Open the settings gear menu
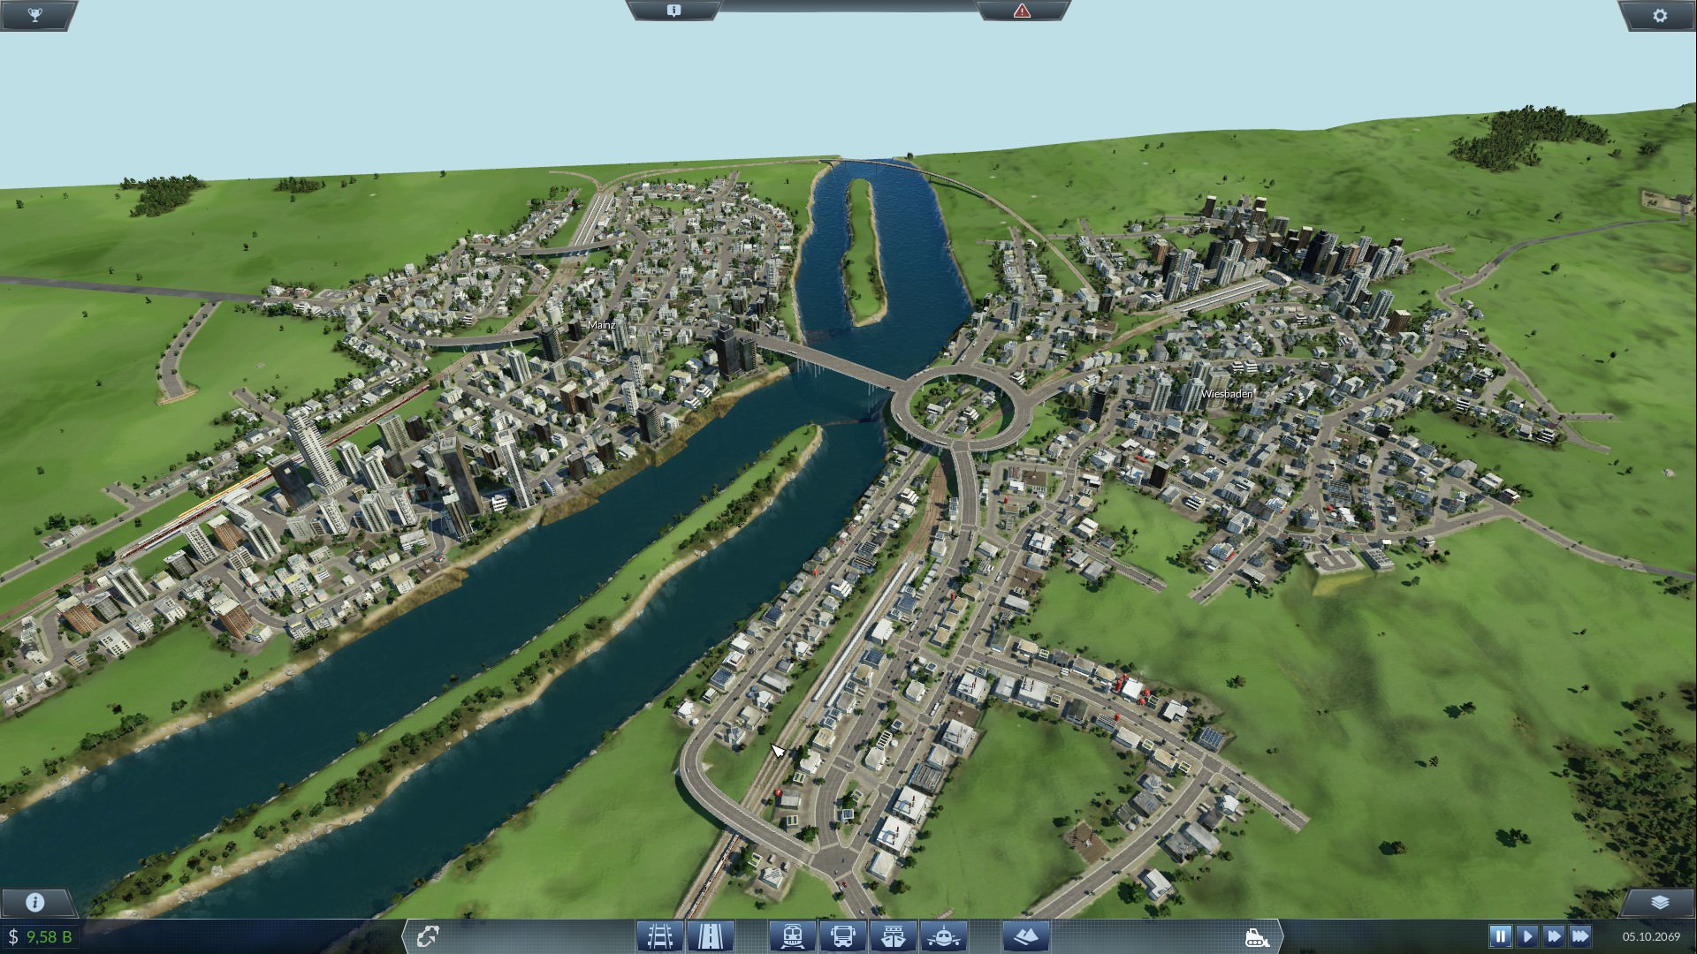 pyautogui.click(x=1659, y=15)
